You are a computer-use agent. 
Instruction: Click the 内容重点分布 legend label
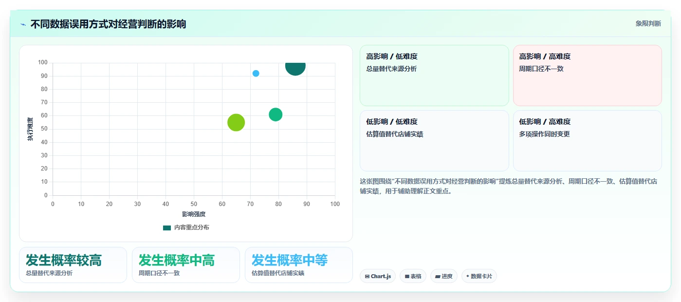click(x=191, y=227)
